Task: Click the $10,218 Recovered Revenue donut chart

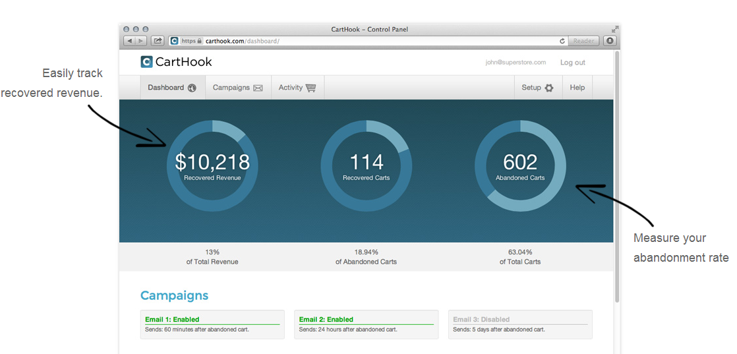Action: 212,165
